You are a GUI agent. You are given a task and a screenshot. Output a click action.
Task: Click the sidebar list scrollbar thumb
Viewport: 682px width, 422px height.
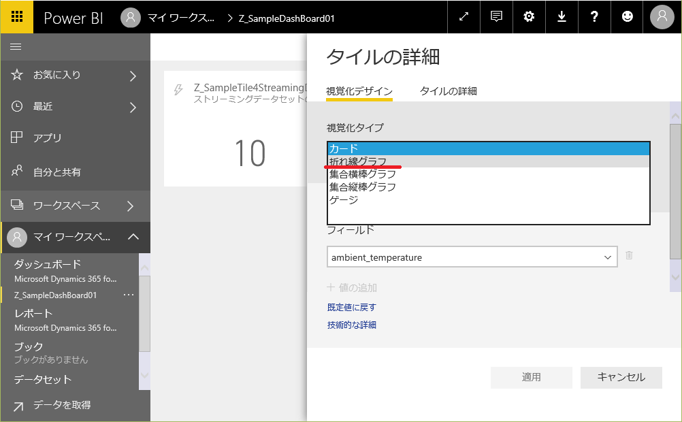tap(144, 314)
